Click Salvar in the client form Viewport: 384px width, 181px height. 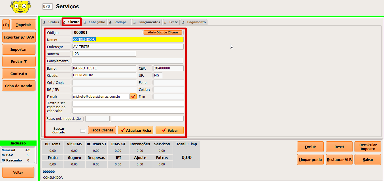click(x=169, y=130)
